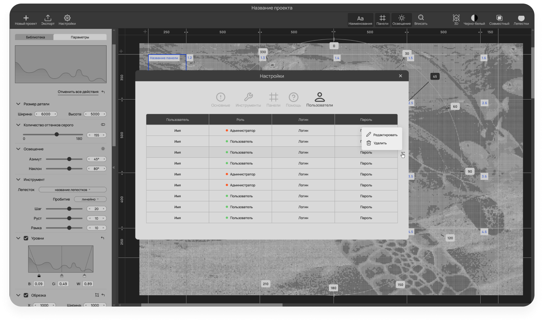544x322 pixels.
Task: Switch to the Библиотека tab
Action: [35, 37]
